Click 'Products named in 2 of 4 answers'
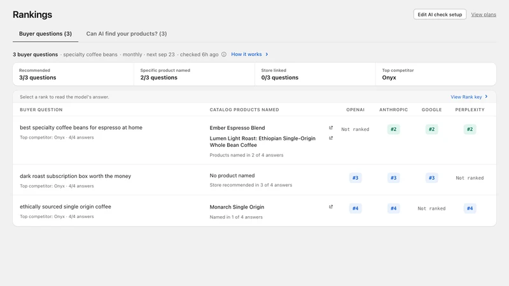The image size is (509, 286). [x=246, y=155]
